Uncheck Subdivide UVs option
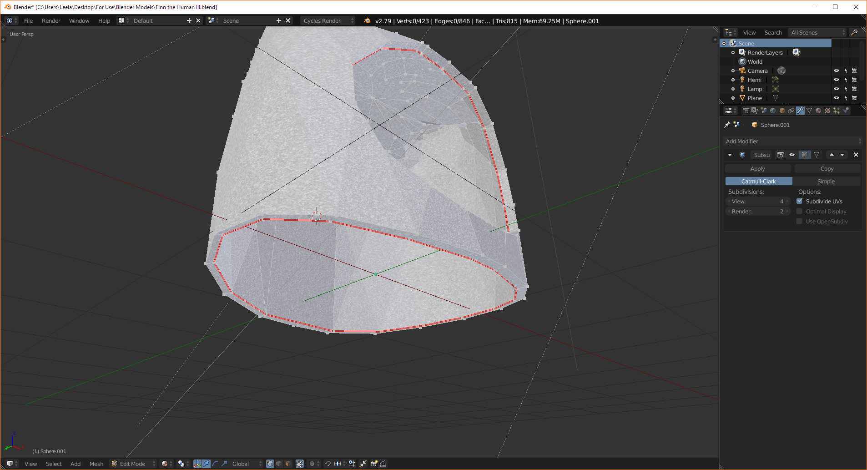 [799, 201]
